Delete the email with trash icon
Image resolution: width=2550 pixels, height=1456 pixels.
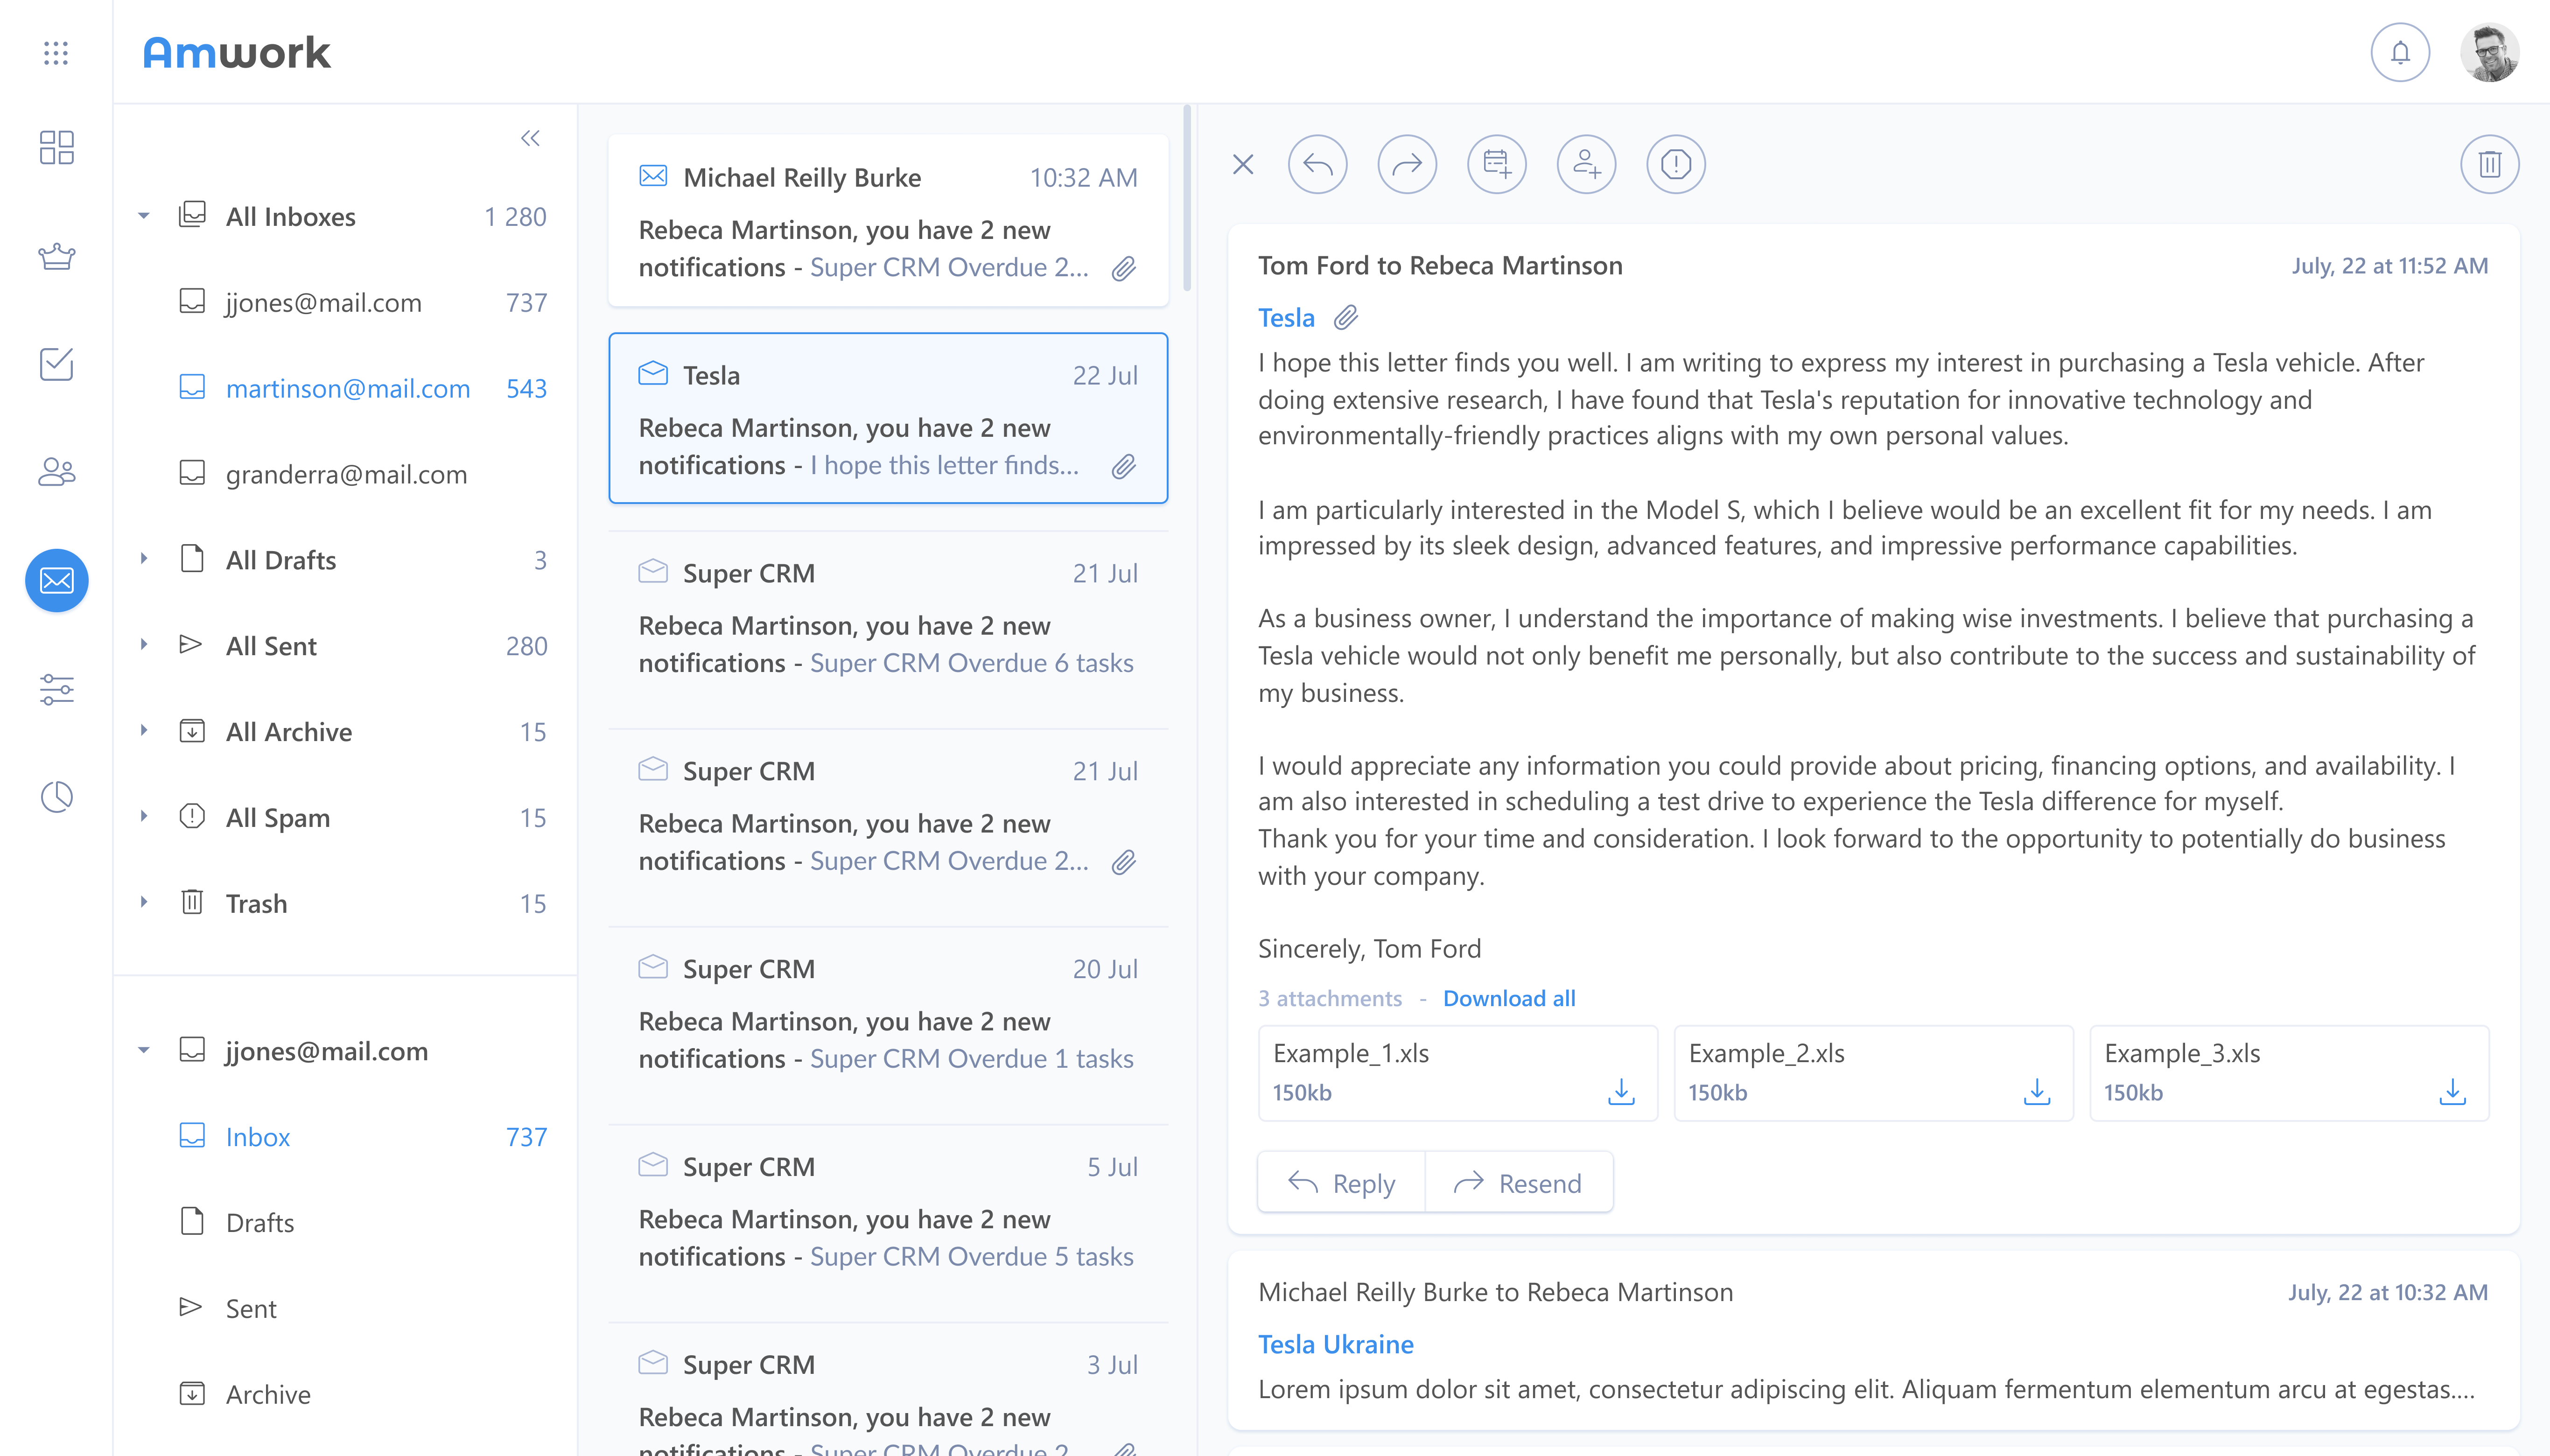click(x=2489, y=164)
